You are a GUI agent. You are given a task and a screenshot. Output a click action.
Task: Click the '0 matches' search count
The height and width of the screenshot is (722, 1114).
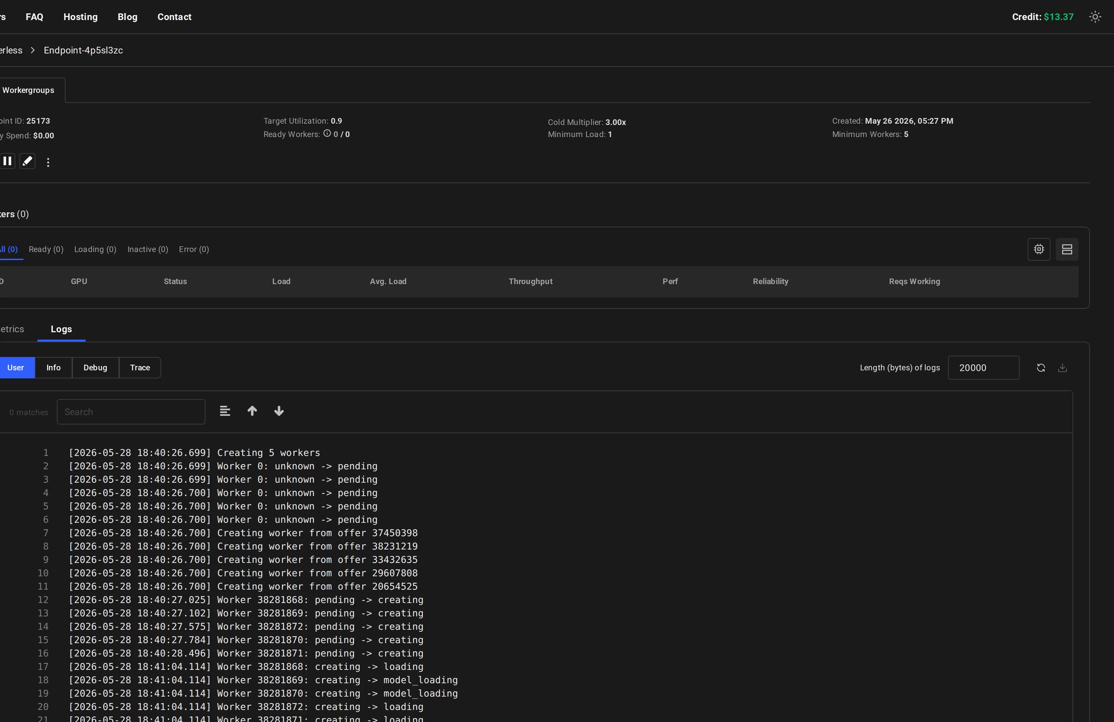28,412
